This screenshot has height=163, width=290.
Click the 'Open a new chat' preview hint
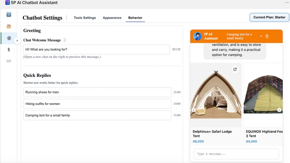[x=62, y=57]
